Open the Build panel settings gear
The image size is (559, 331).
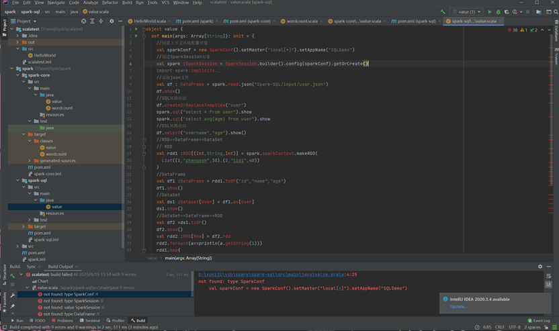(540, 267)
